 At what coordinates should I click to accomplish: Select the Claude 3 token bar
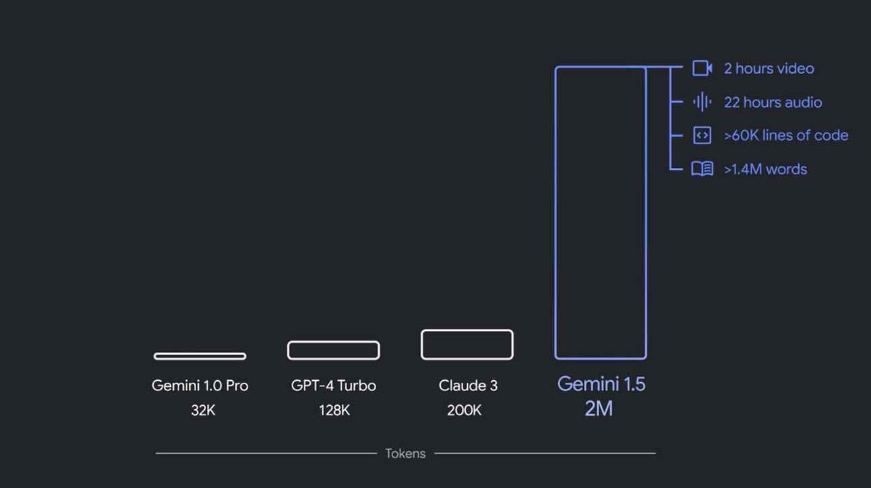[467, 344]
